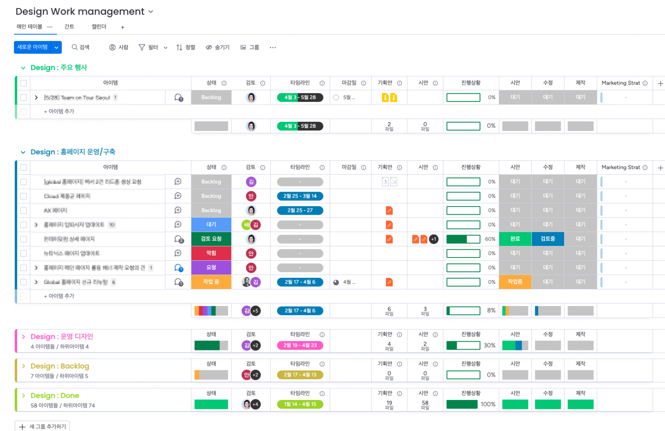Click the sort arrows icon
This screenshot has height=431, width=665.
(x=179, y=47)
